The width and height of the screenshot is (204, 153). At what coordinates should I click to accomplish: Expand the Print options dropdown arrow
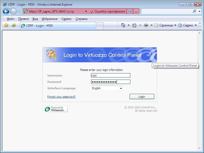point(151,25)
